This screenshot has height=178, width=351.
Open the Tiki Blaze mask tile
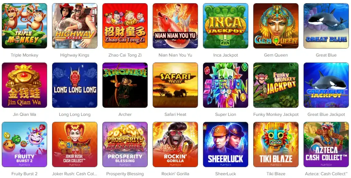[276, 144]
